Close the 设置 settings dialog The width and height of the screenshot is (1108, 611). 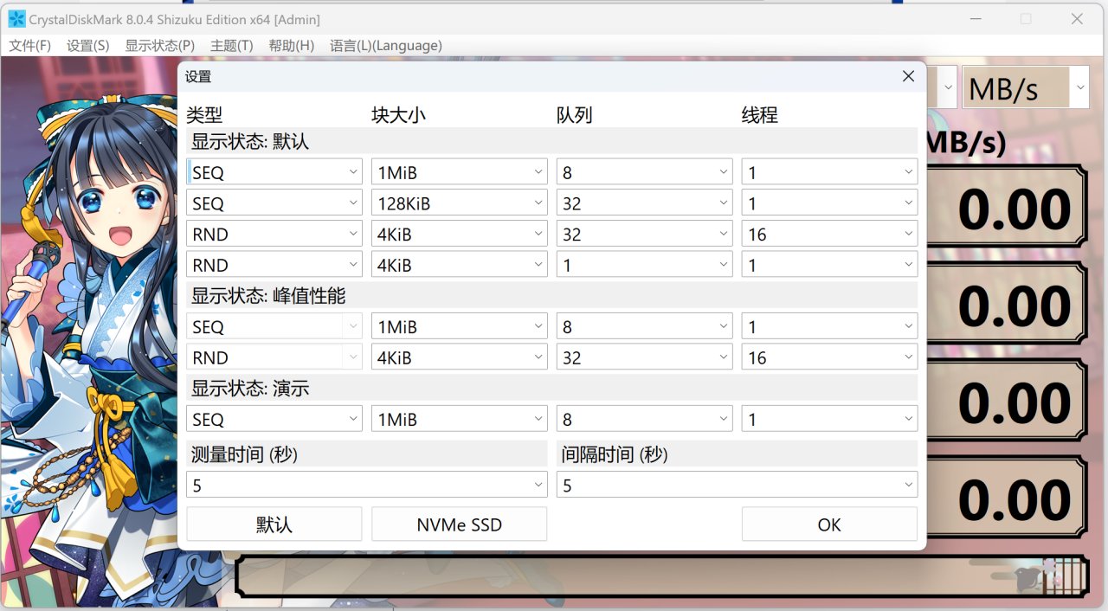click(x=907, y=76)
